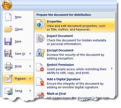Click the Inspect Document magnifier icon
121x108 pixels.
click(x=40, y=38)
